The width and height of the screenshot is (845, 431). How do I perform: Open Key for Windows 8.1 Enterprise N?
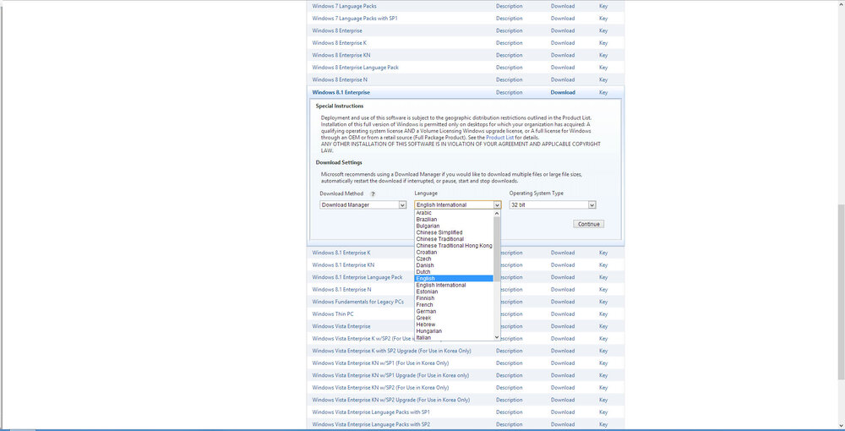(x=603, y=289)
